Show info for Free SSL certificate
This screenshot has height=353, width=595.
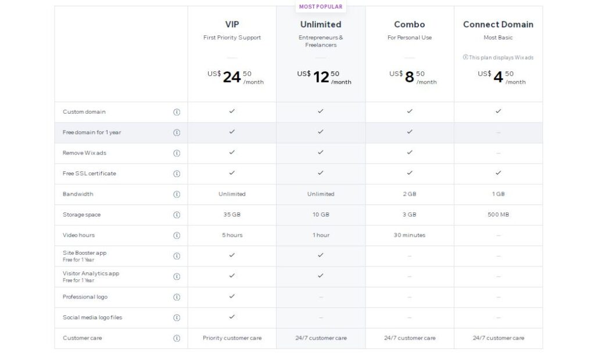177,174
